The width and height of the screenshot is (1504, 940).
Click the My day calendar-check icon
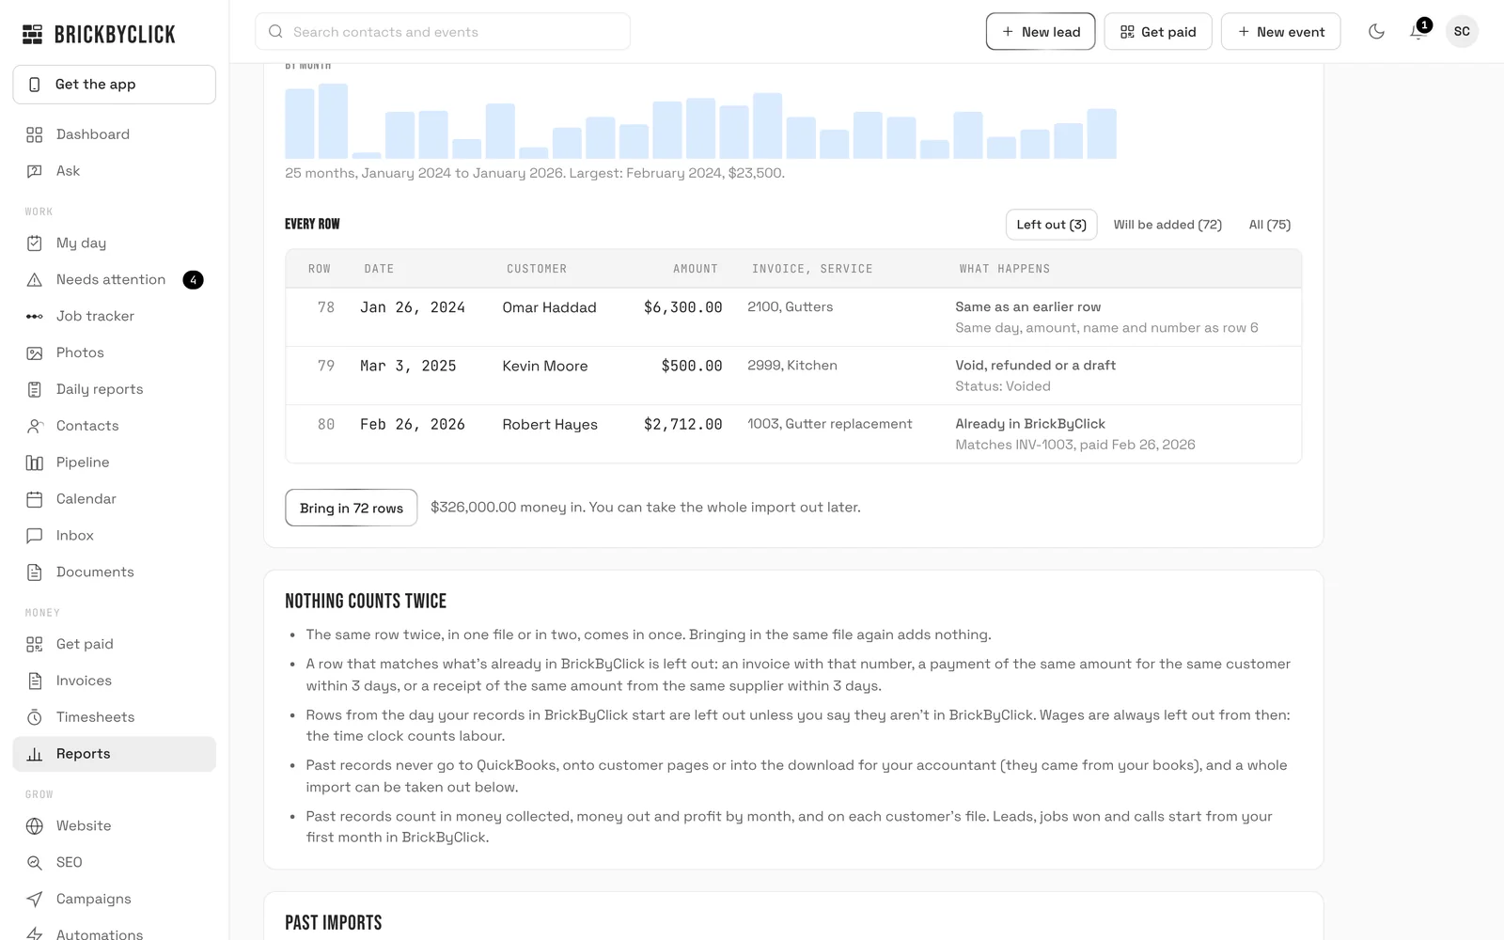pos(35,243)
